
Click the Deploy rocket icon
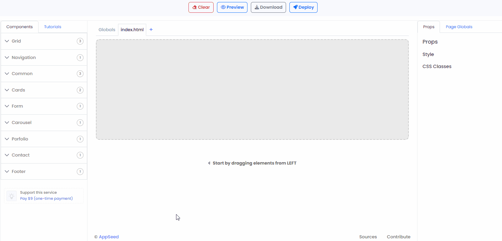point(295,7)
